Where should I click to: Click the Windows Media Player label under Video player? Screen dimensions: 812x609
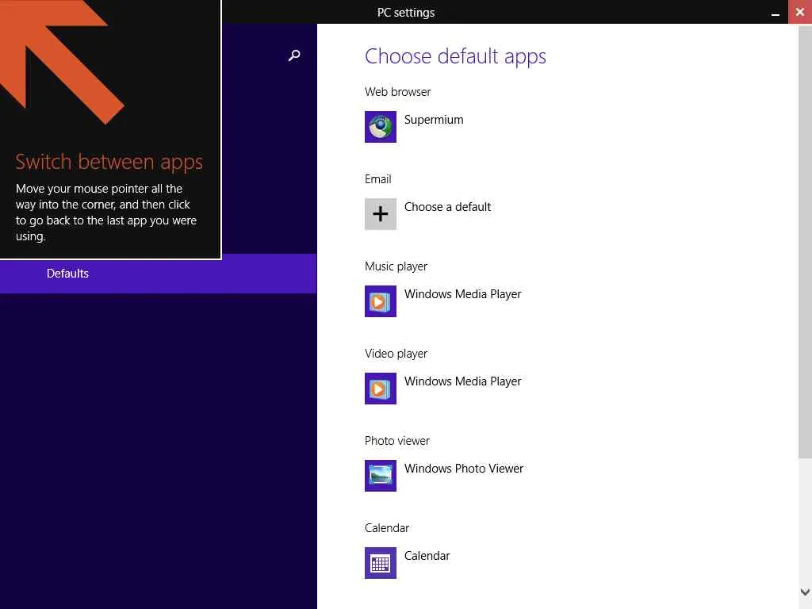click(x=462, y=381)
